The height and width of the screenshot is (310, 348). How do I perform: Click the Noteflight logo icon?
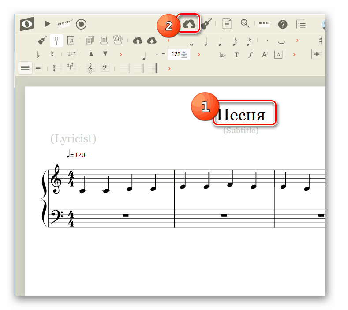(x=27, y=24)
